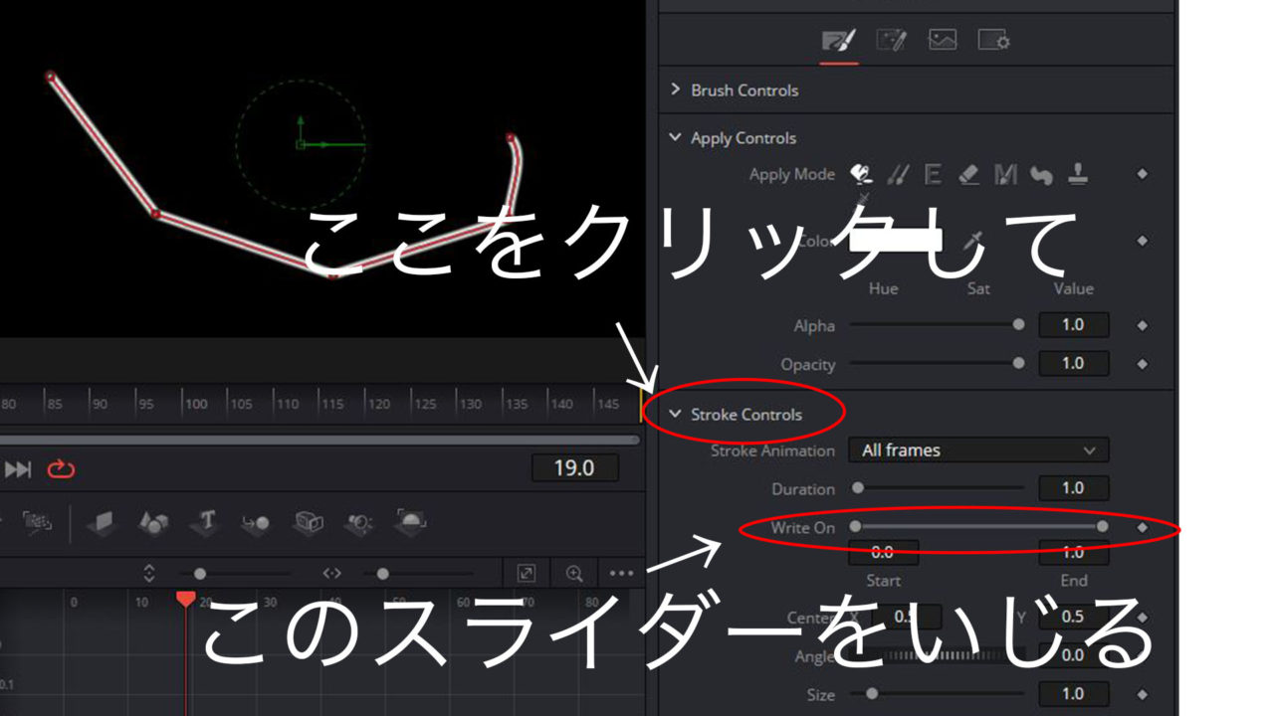Click the Alpha slider handle
The image size is (1274, 716).
pos(1018,324)
